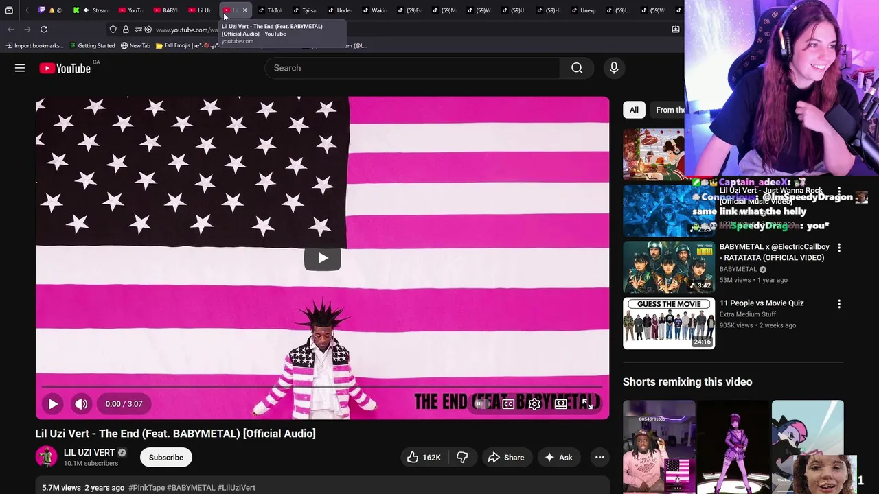Turn on closed captions (CC)
Screen dimensions: 879x494
coord(508,404)
